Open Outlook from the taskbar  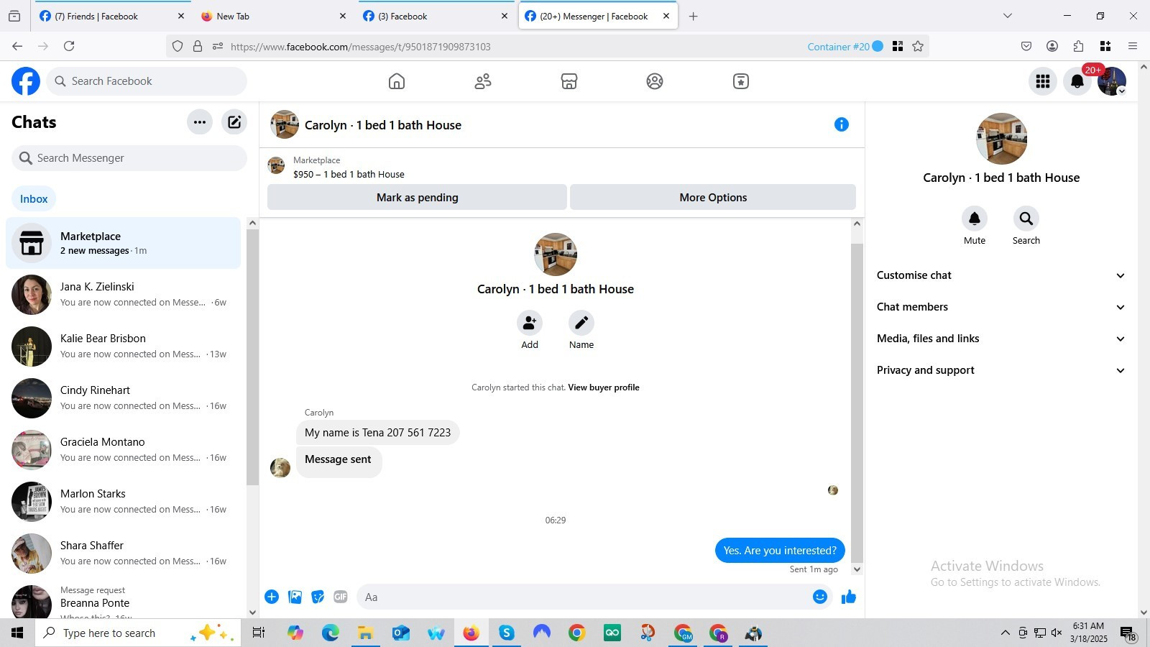click(400, 633)
